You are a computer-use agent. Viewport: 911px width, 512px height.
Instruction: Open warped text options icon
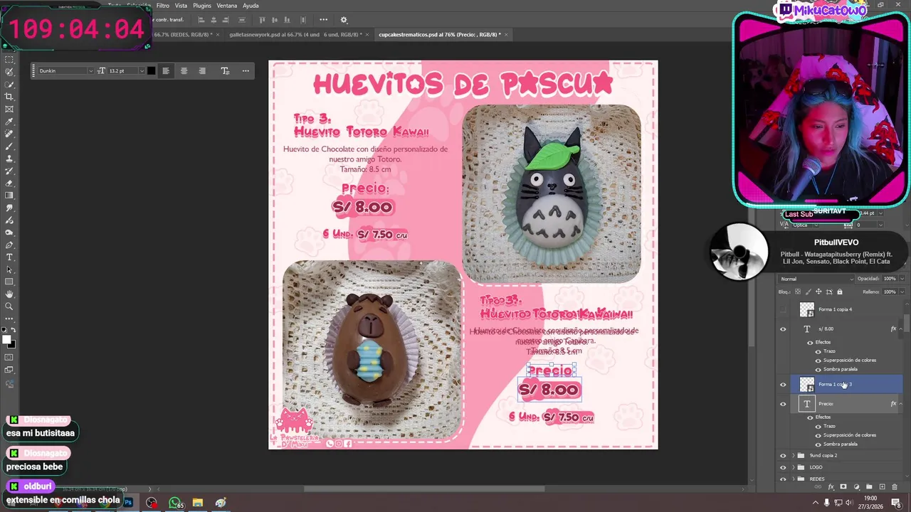click(x=225, y=70)
